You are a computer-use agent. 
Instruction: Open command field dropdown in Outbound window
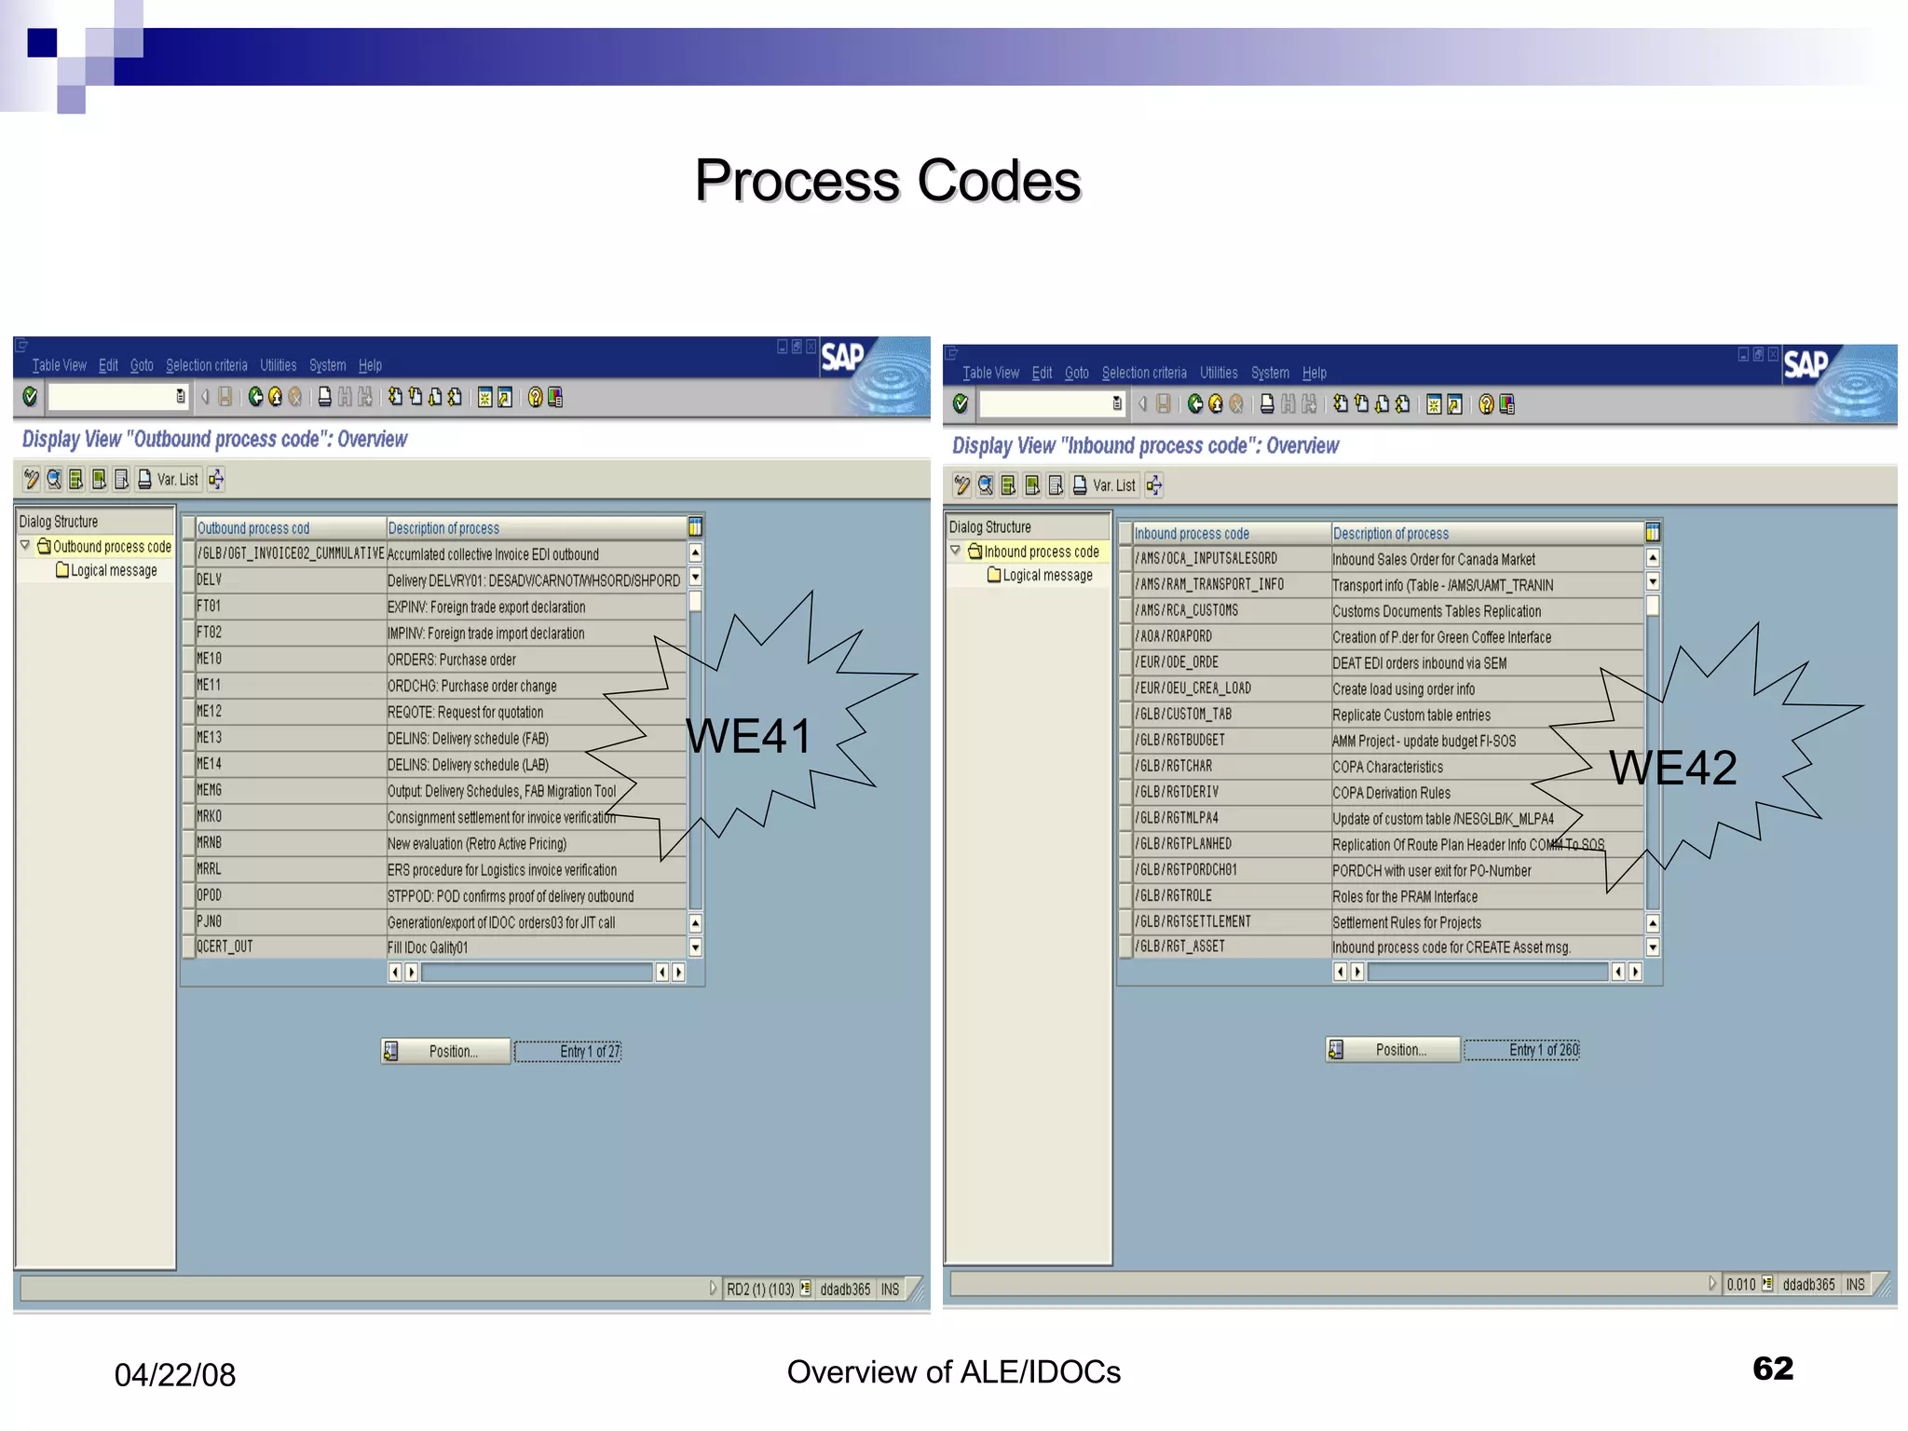[x=181, y=398]
